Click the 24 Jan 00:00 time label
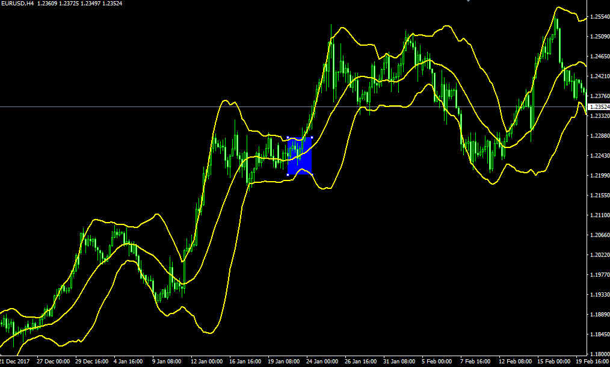This screenshot has width=610, height=367. [322, 362]
